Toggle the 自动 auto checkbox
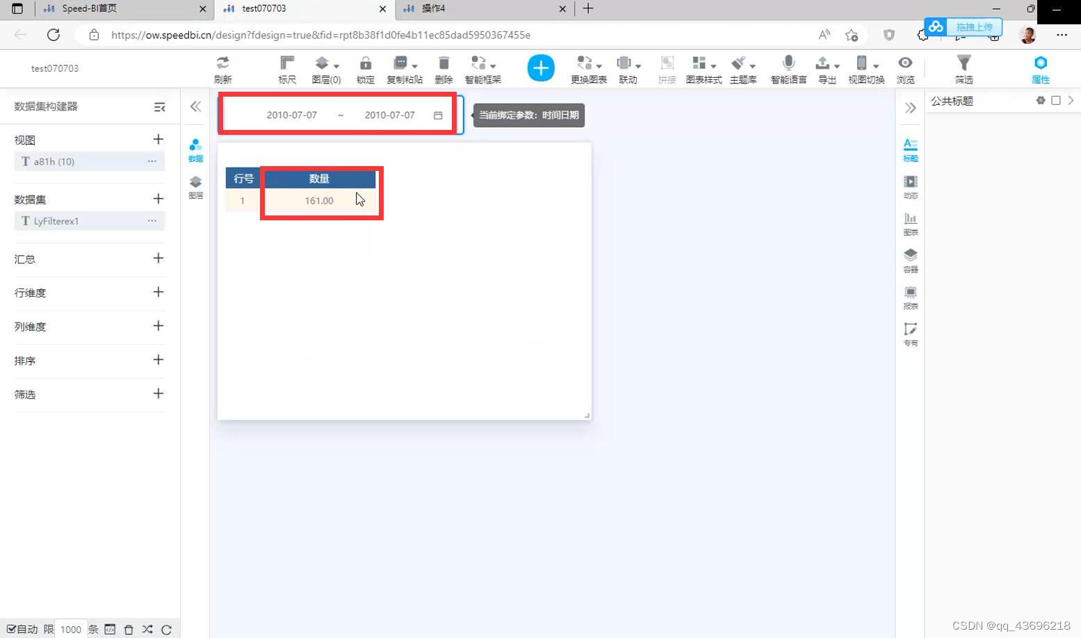1081x638 pixels. pos(11,629)
